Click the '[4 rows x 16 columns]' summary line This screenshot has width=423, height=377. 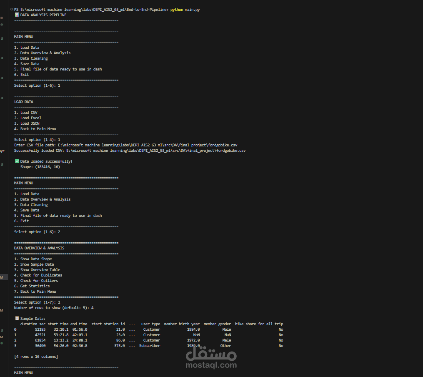[36, 357]
